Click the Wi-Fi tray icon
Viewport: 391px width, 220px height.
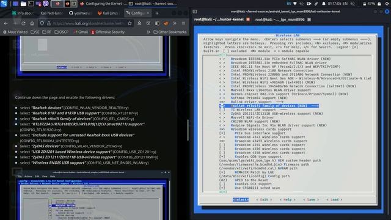click(295, 4)
